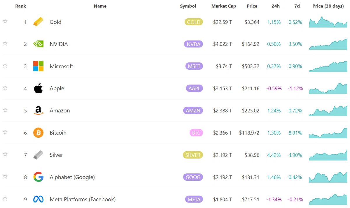Screen dimensions: 350x208
Task: Sort by Market Cap column
Action: tap(224, 6)
